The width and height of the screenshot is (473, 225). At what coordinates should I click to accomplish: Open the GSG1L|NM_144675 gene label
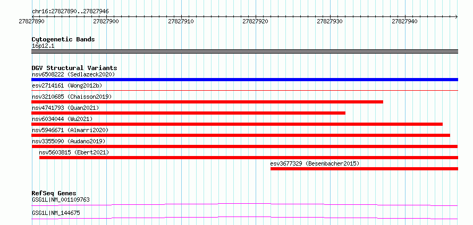(x=56, y=213)
